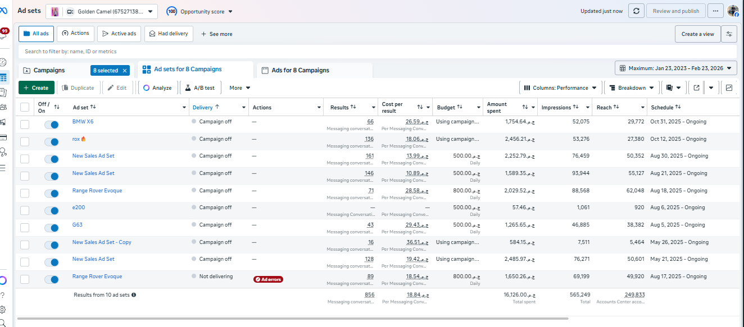Toggle the G63 ad set switch
Image resolution: width=744 pixels, height=327 pixels.
click(x=52, y=228)
